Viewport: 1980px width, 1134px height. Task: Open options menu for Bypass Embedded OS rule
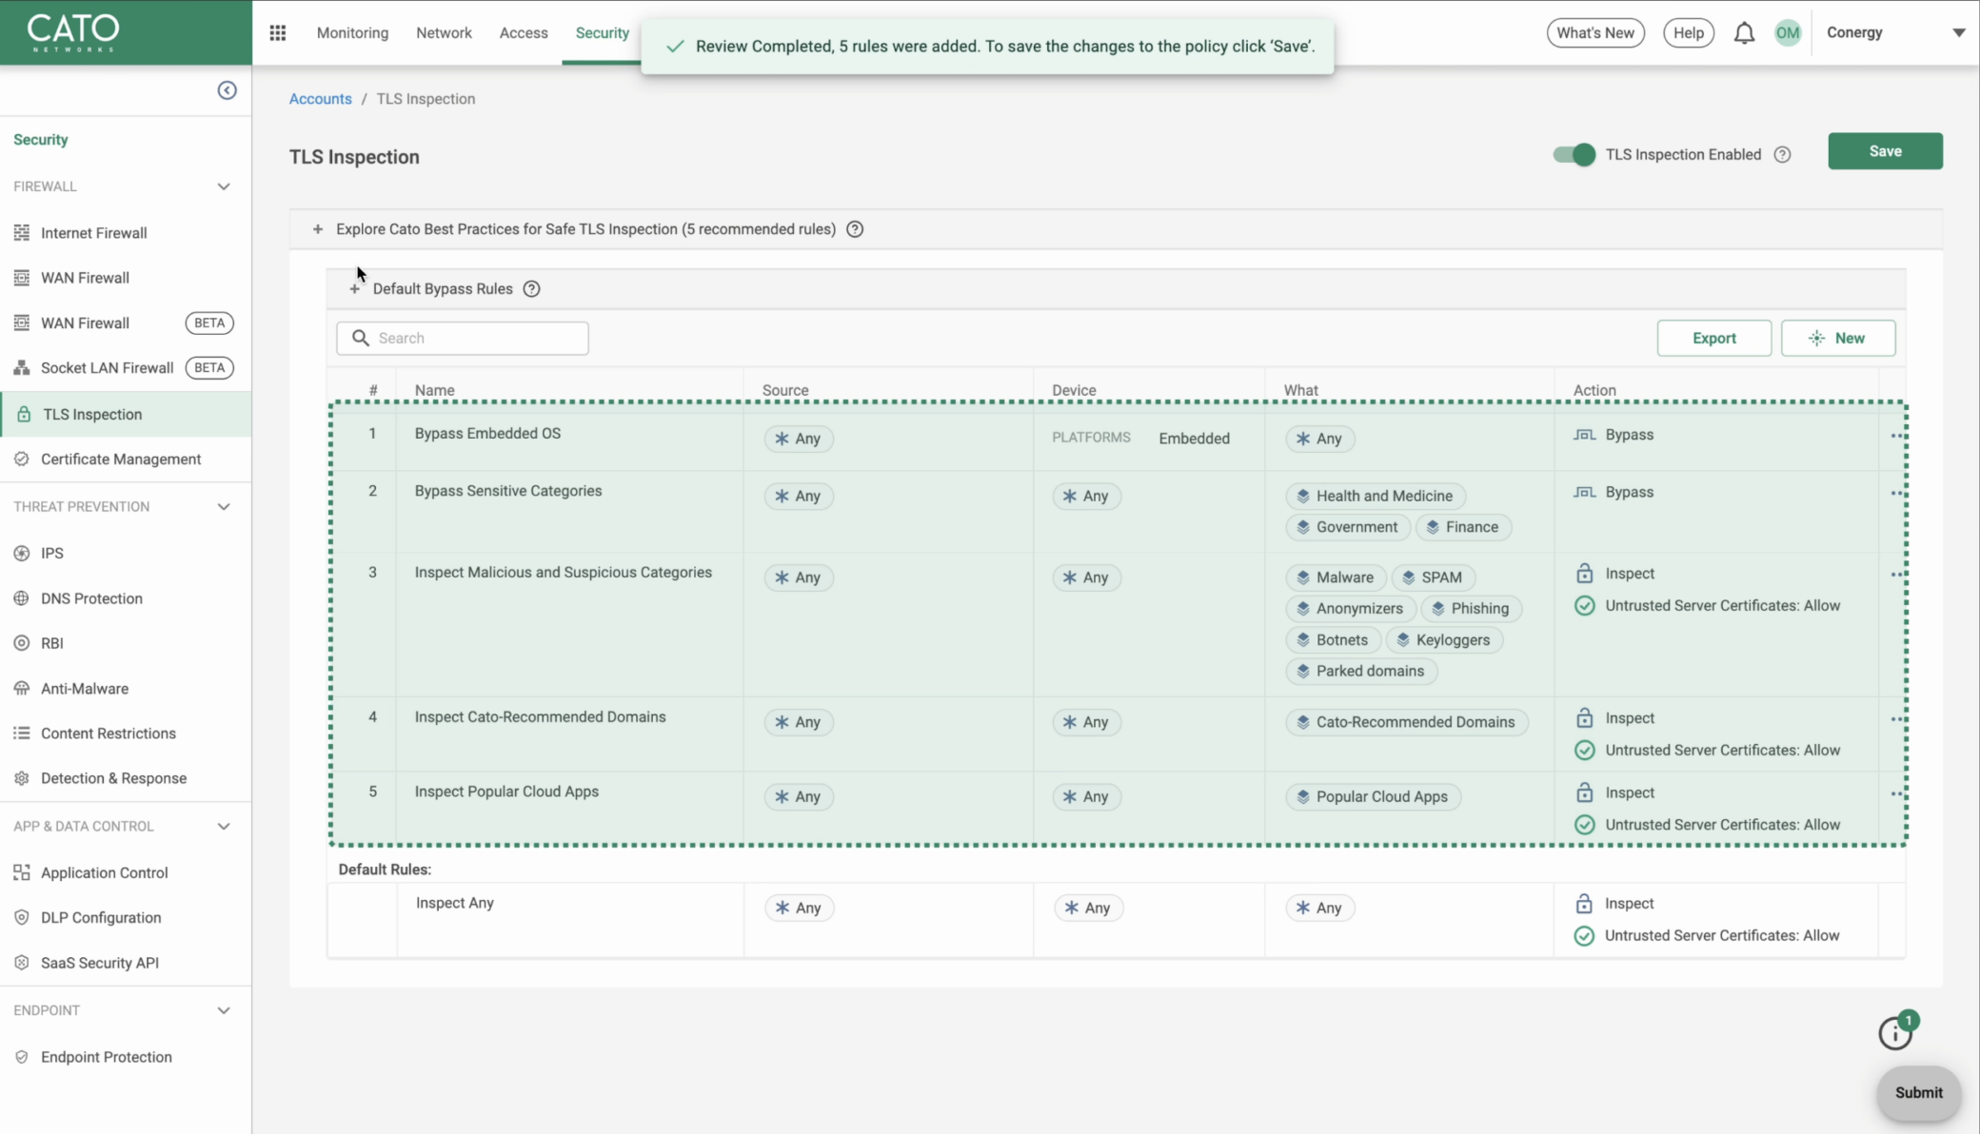click(1896, 436)
